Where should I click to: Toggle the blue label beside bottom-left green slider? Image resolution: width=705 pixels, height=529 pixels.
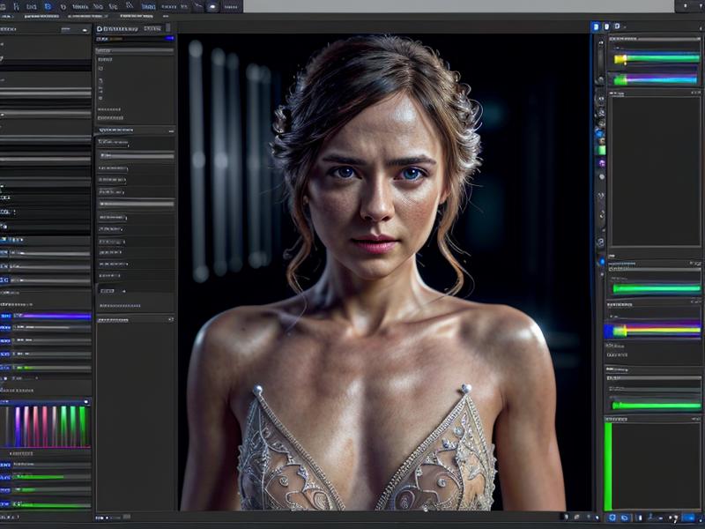[6, 505]
